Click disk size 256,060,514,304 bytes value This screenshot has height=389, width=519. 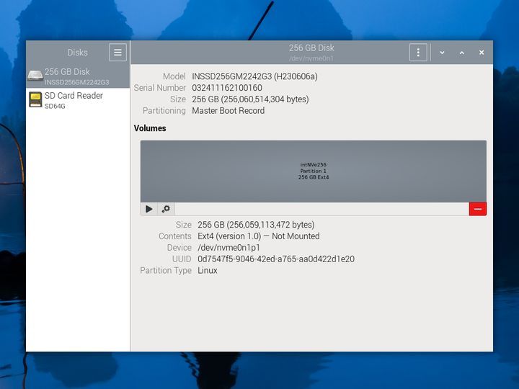tap(250, 99)
